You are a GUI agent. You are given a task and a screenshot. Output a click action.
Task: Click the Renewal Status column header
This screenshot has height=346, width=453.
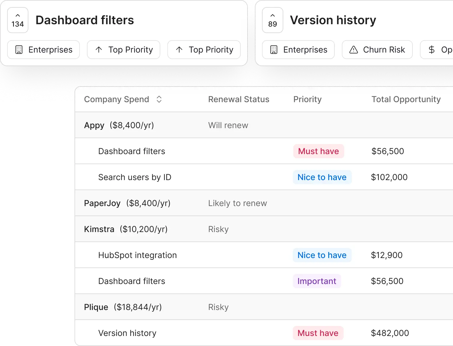(238, 99)
